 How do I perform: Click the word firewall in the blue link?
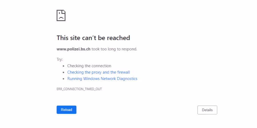[123, 72]
